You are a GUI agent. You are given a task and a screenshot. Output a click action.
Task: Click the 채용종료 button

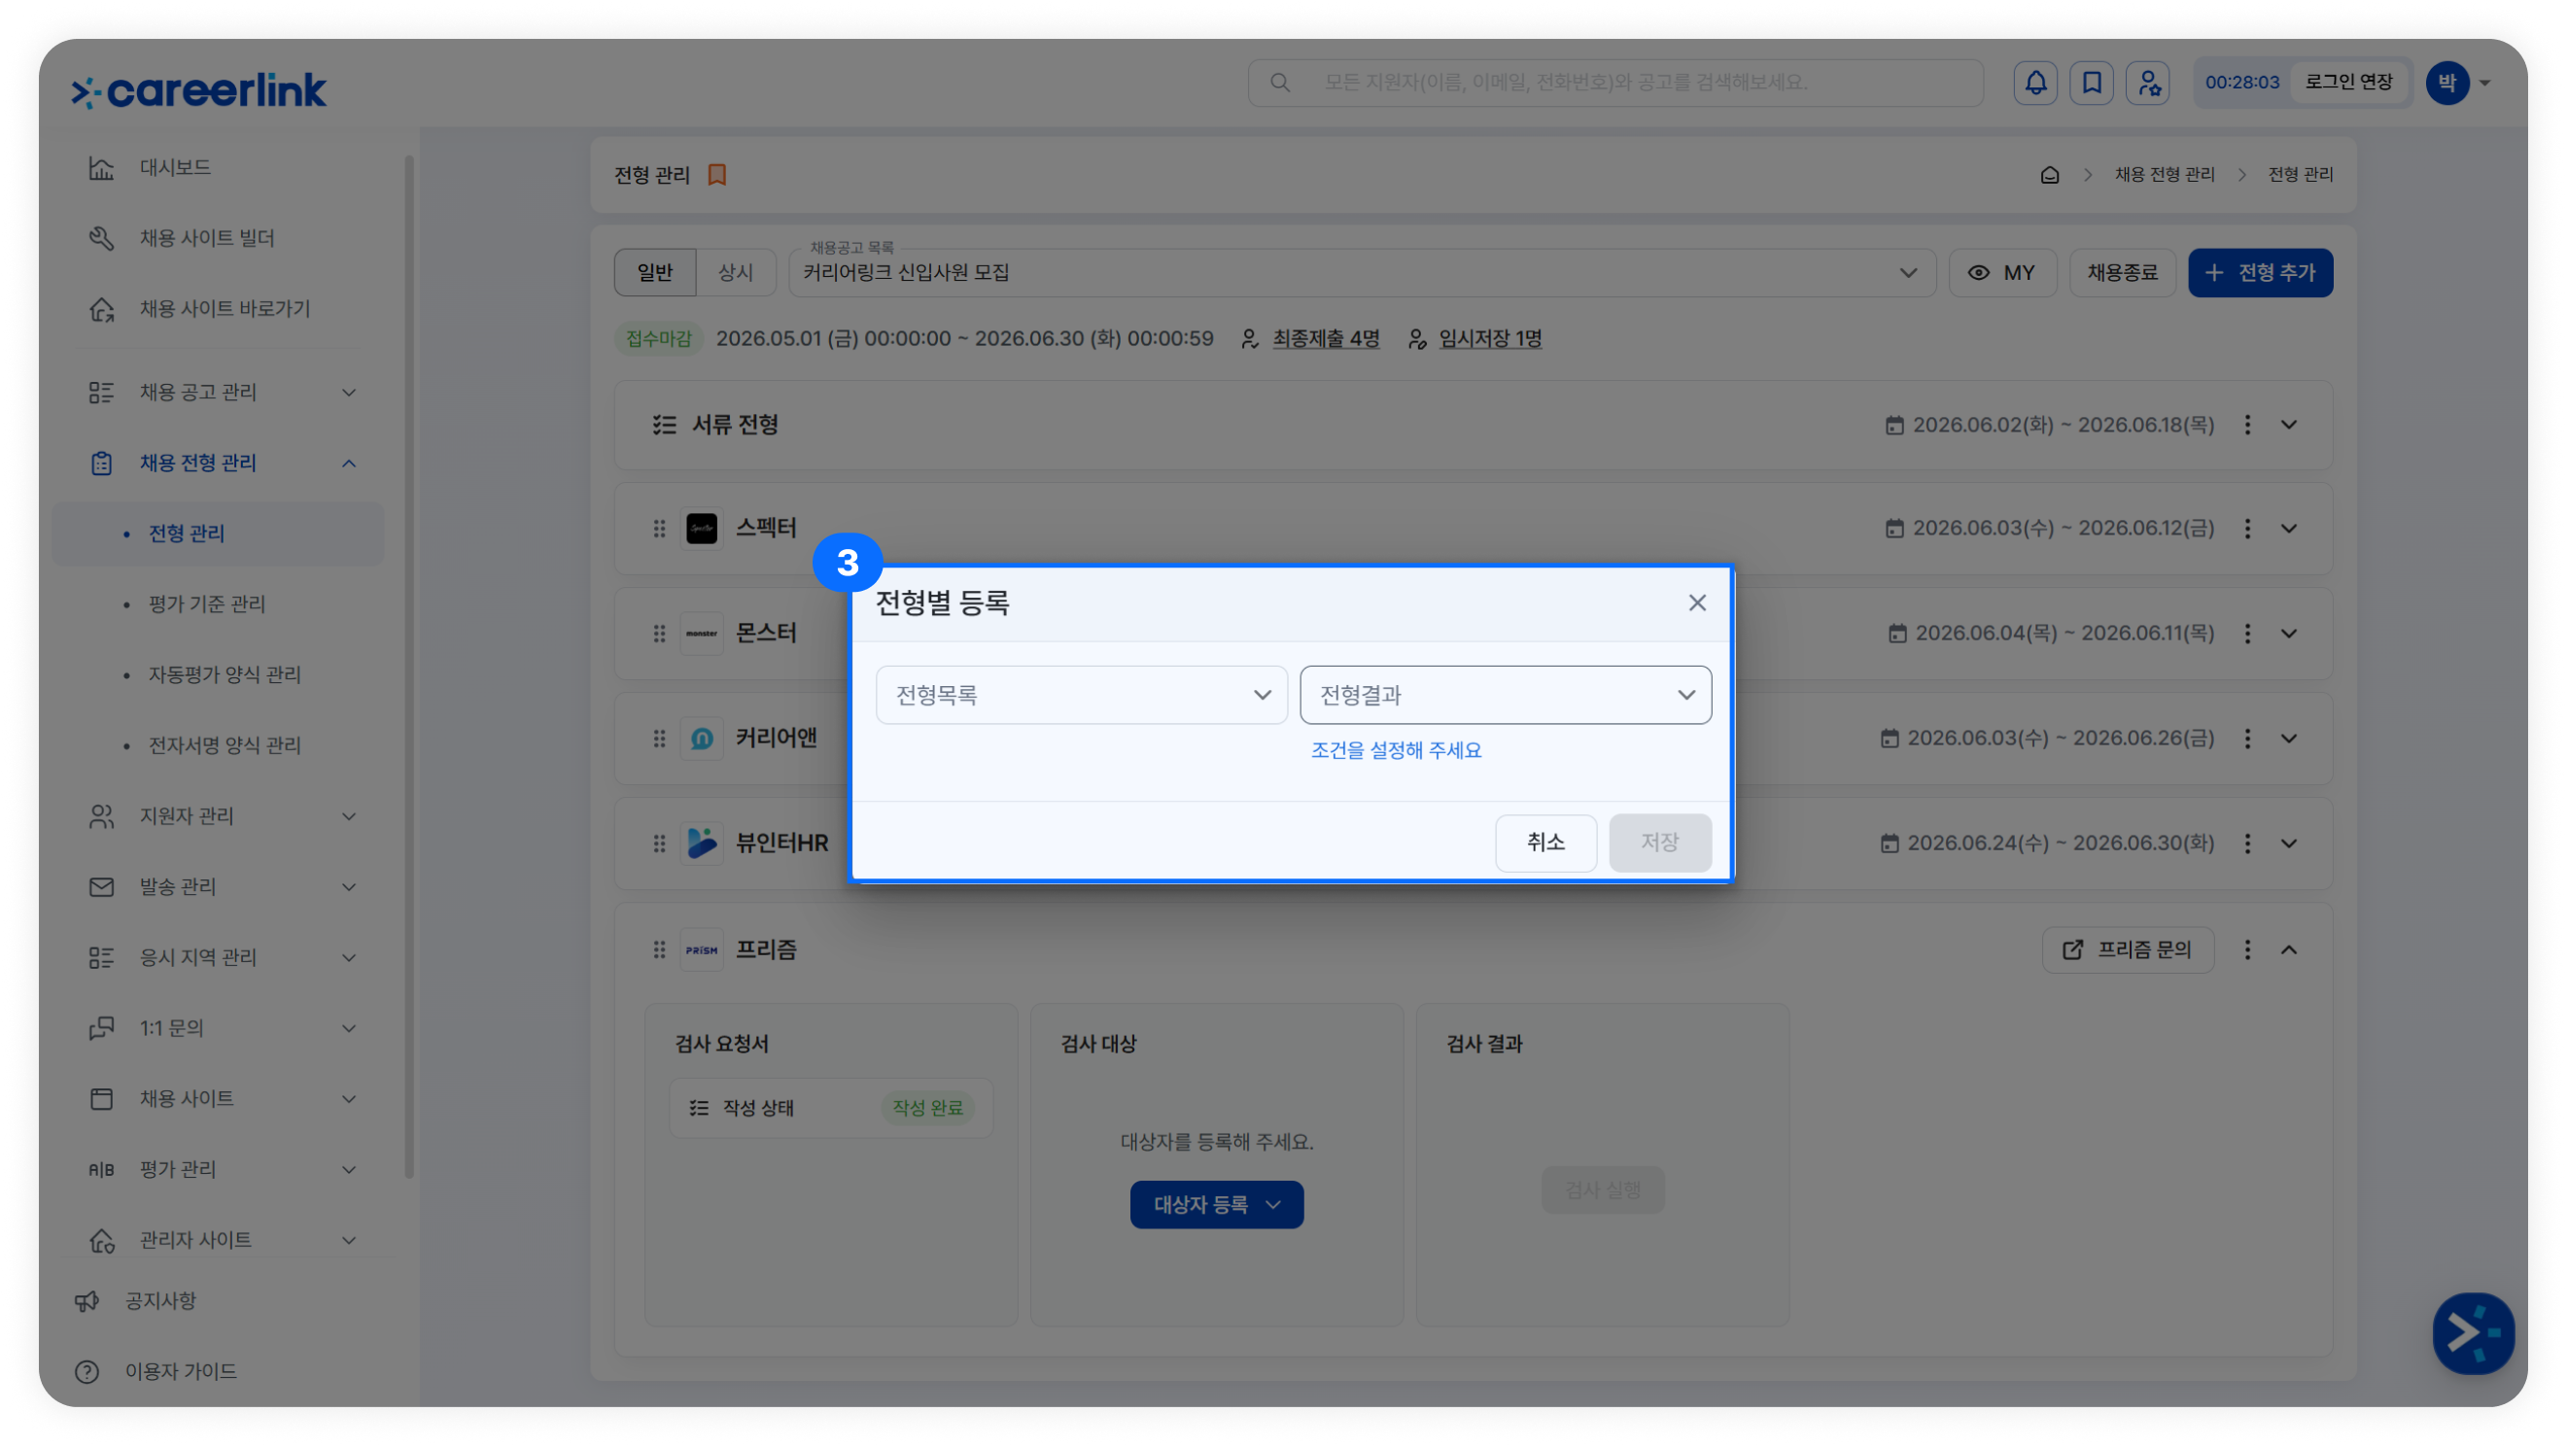[2122, 273]
